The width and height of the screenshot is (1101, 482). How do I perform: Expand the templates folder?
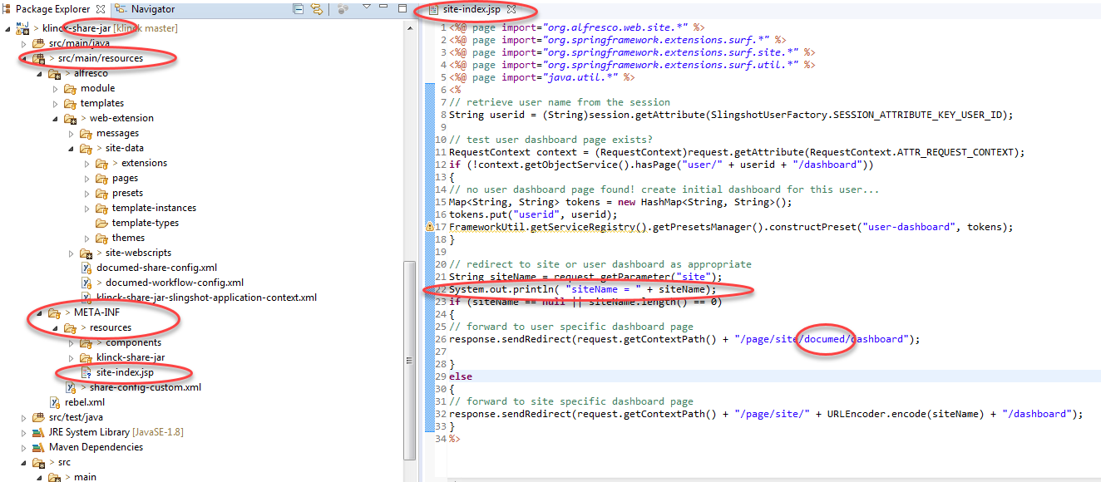coord(55,103)
